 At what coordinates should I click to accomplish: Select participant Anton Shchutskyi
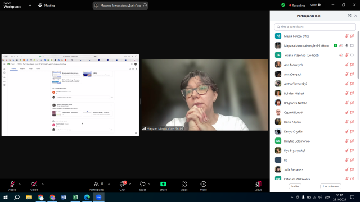click(x=315, y=84)
